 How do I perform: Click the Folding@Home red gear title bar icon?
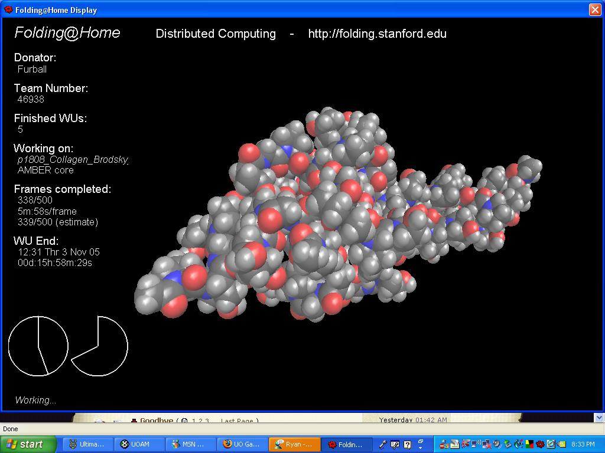pos(8,9)
